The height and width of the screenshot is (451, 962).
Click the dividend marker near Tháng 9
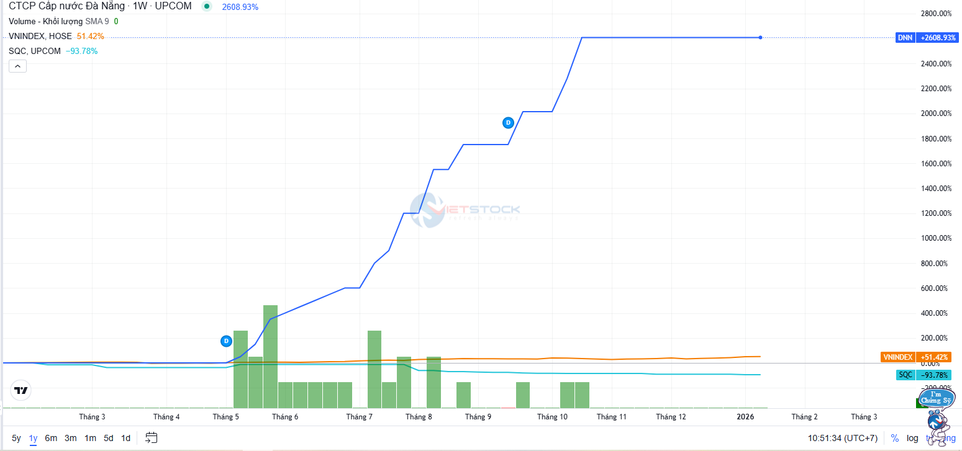click(x=507, y=122)
